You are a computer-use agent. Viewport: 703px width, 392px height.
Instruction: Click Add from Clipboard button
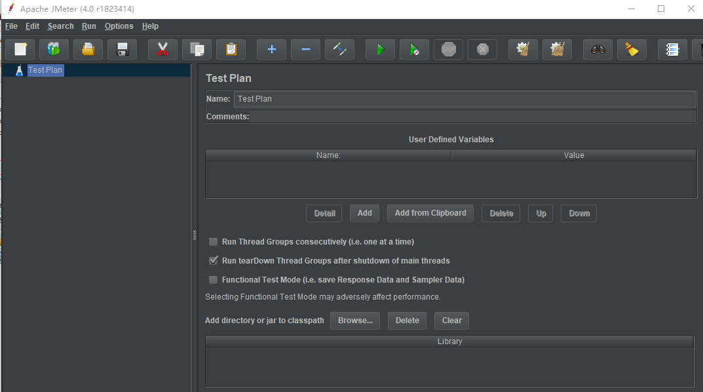[430, 214]
